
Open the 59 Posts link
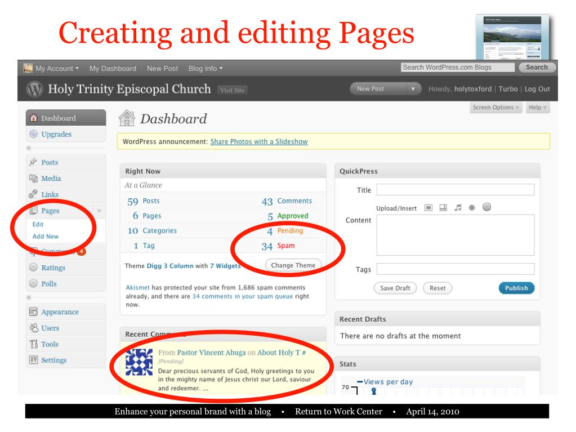pos(144,201)
